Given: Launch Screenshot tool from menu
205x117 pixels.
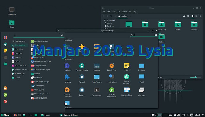Looking at the screenshot, I should pyautogui.click(x=37, y=86).
